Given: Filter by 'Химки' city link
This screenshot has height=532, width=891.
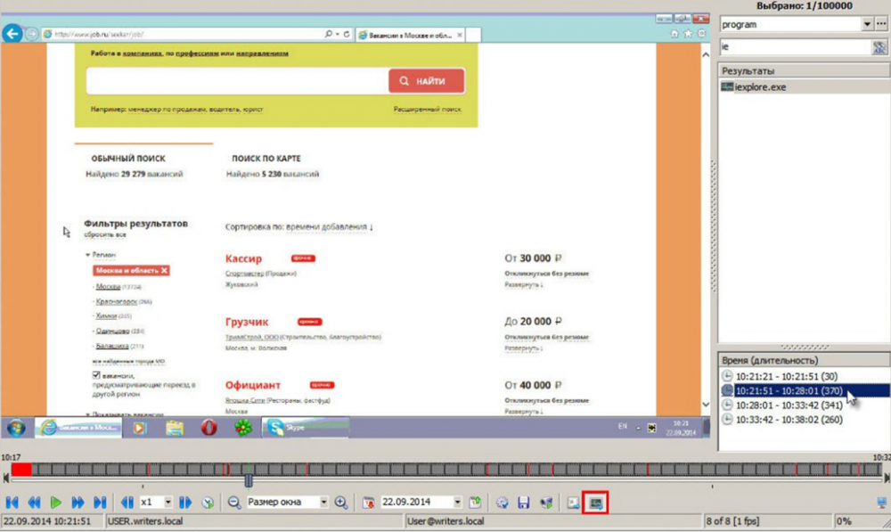Looking at the screenshot, I should click(106, 316).
